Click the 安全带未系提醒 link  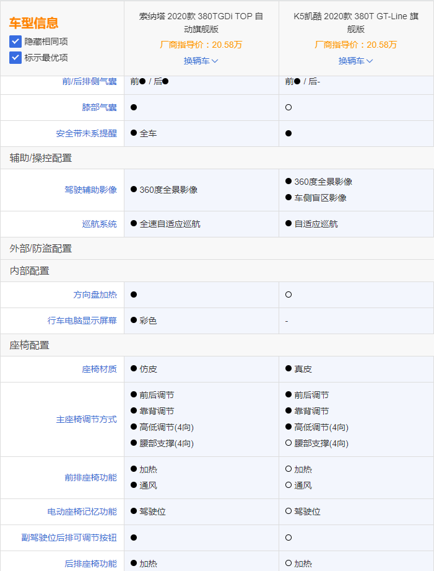(x=86, y=134)
